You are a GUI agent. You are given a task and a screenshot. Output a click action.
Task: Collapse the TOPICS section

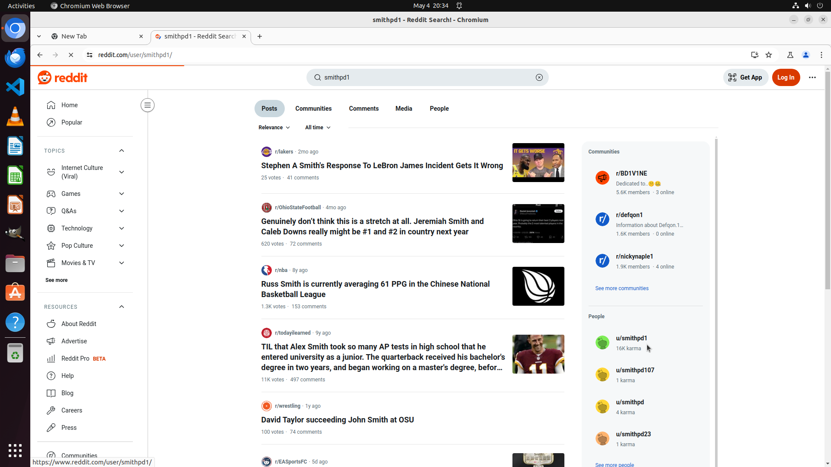(x=122, y=150)
